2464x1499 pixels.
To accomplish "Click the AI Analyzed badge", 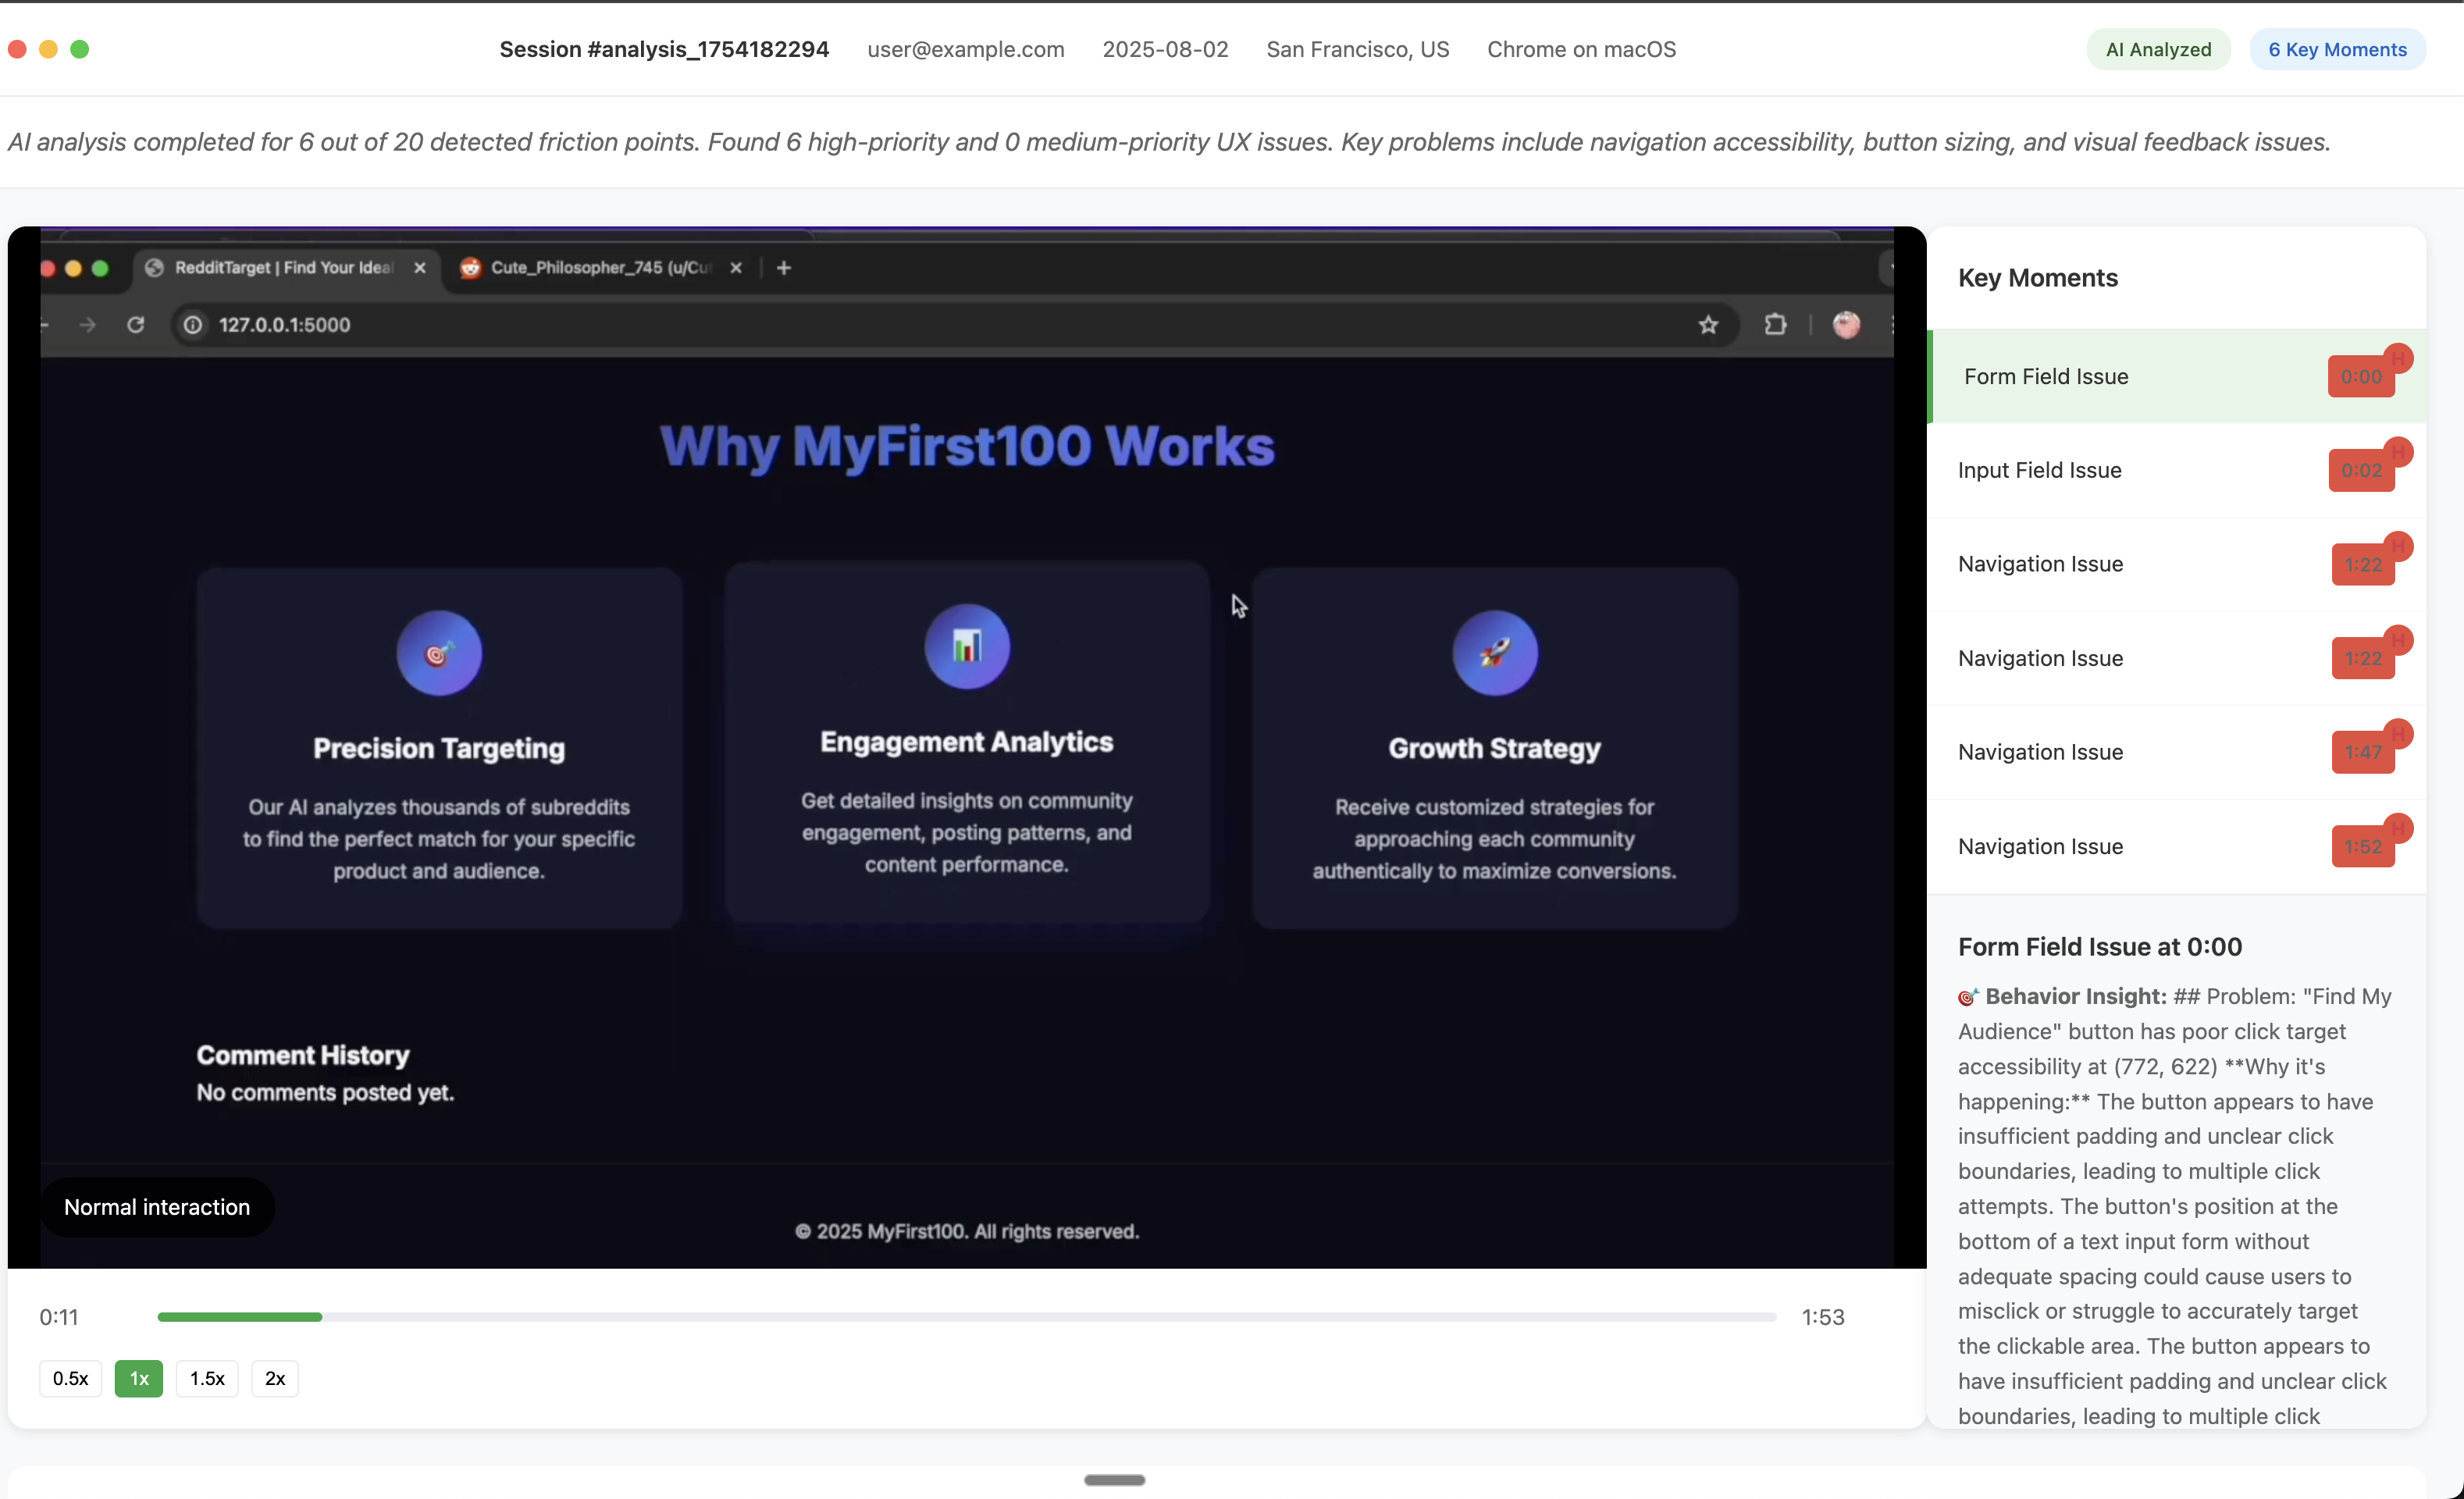I will point(2158,49).
